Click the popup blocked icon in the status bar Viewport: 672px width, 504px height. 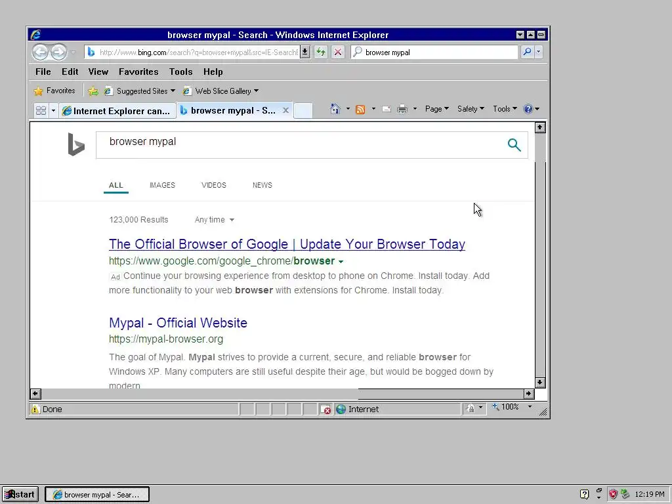[x=325, y=409]
